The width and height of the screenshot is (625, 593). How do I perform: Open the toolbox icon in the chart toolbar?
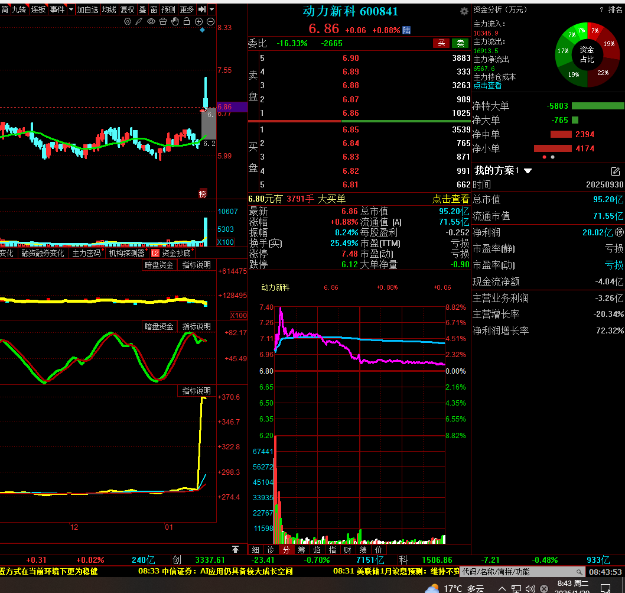coord(163,21)
